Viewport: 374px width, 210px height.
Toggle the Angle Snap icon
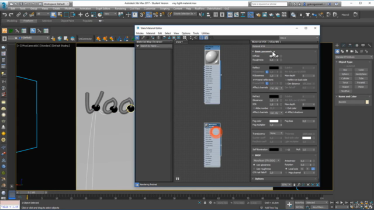point(149,15)
